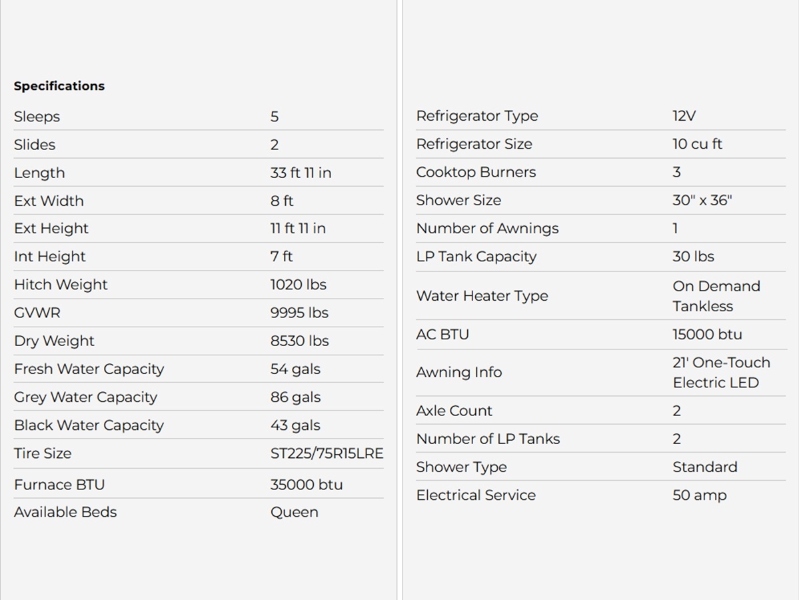Click the Sleeps row label

pyautogui.click(x=37, y=117)
